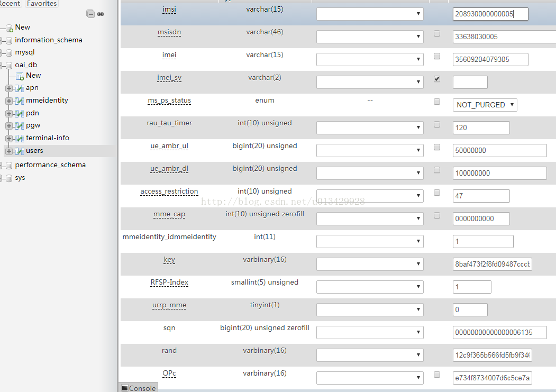Expand the pdn table tree node
The width and height of the screenshot is (556, 392).
(x=9, y=114)
